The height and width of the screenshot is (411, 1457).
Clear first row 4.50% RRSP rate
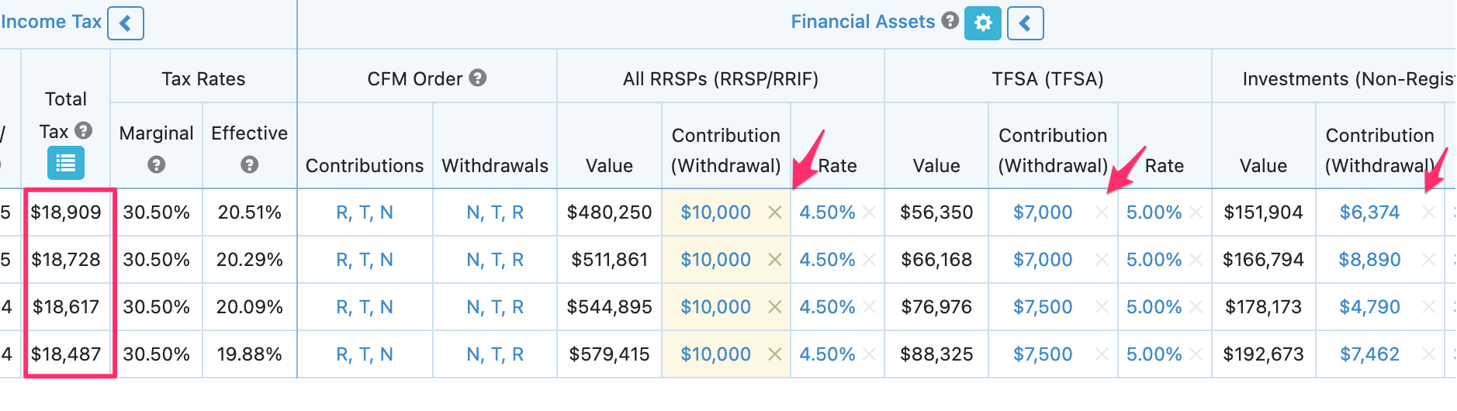click(869, 212)
